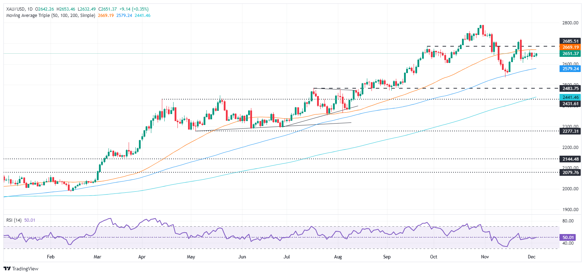585x275 pixels.
Task: Click the RSI value 50.01 in legend
Action: (30, 220)
